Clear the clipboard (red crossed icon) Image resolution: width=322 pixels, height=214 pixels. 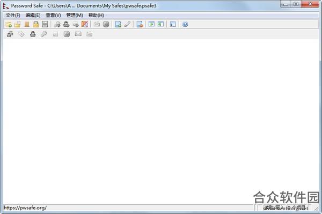click(x=85, y=25)
